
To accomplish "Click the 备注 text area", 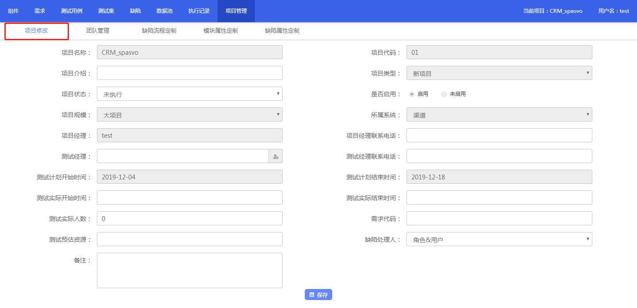I will [x=189, y=270].
